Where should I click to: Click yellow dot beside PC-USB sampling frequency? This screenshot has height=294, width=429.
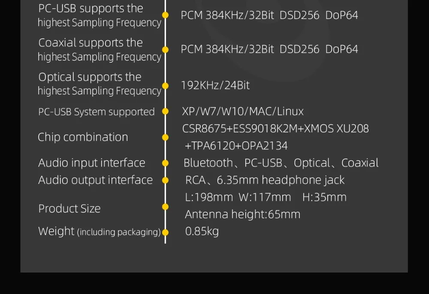click(165, 15)
